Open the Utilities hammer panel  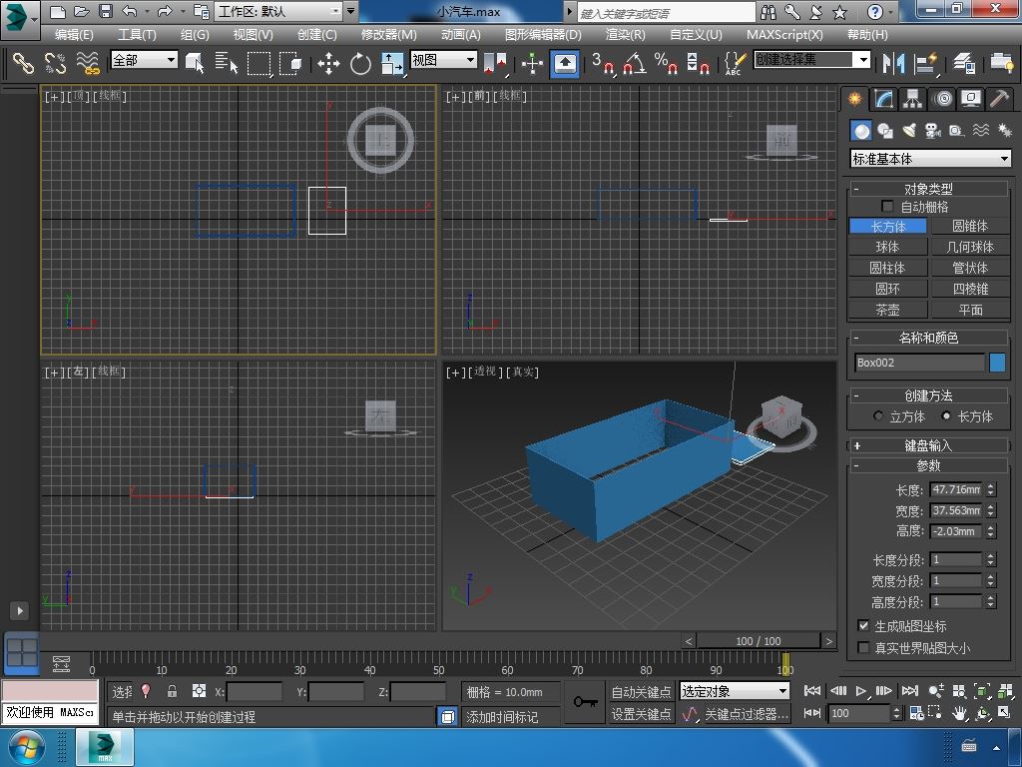click(x=1000, y=99)
